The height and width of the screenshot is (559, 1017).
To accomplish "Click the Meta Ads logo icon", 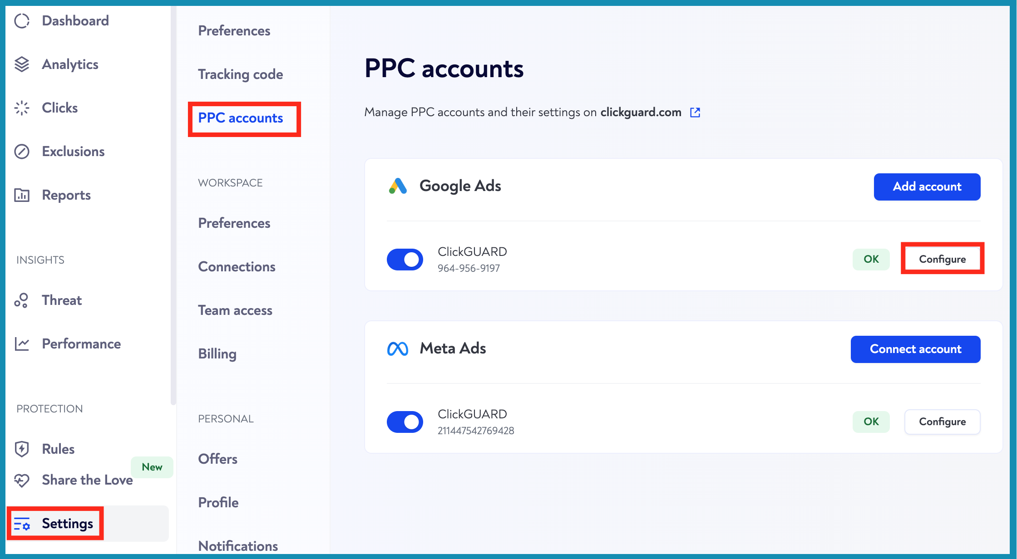I will point(398,348).
